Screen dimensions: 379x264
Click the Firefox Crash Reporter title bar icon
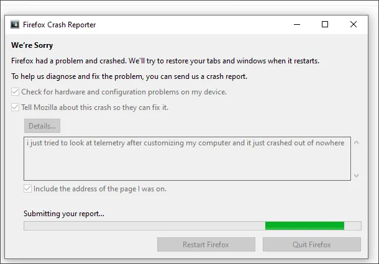(15, 24)
